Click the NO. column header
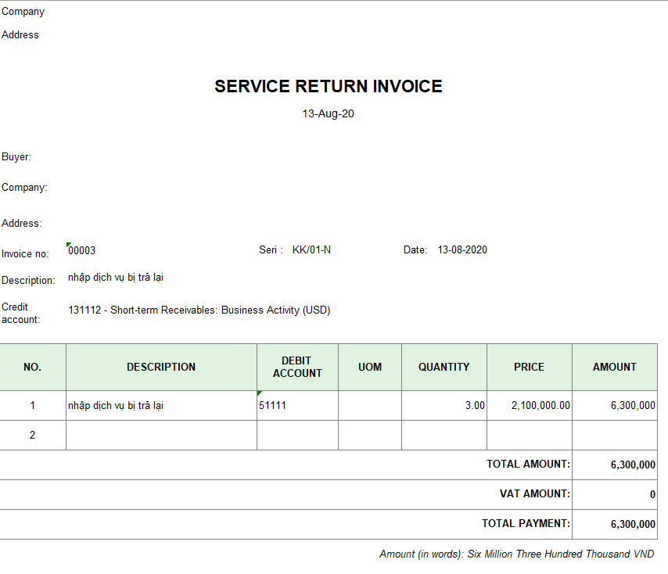The width and height of the screenshot is (668, 574). [x=33, y=367]
